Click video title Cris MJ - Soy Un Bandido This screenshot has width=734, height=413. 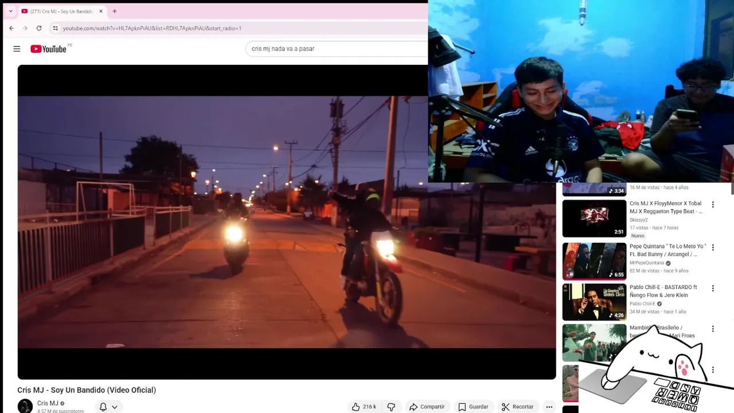tap(87, 390)
